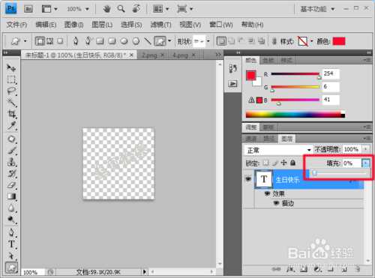Toggle visibility of 效果 layer effects
This screenshot has height=278, width=375.
(x=268, y=193)
